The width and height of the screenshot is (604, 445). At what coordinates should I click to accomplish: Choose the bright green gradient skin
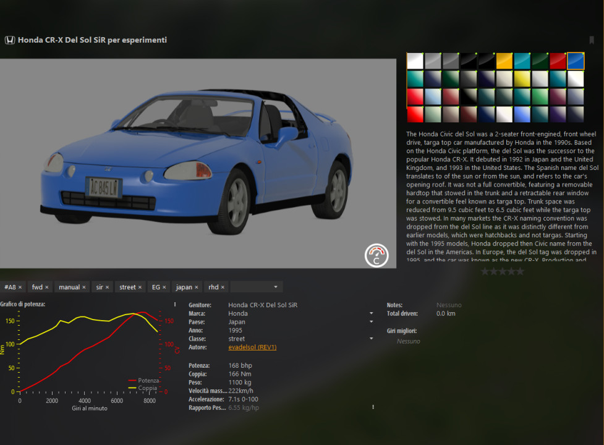tap(540, 96)
